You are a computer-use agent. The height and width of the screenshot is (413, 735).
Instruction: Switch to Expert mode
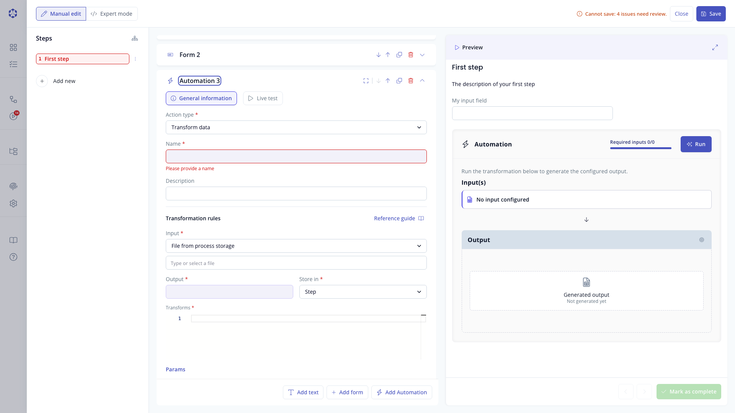pos(112,14)
